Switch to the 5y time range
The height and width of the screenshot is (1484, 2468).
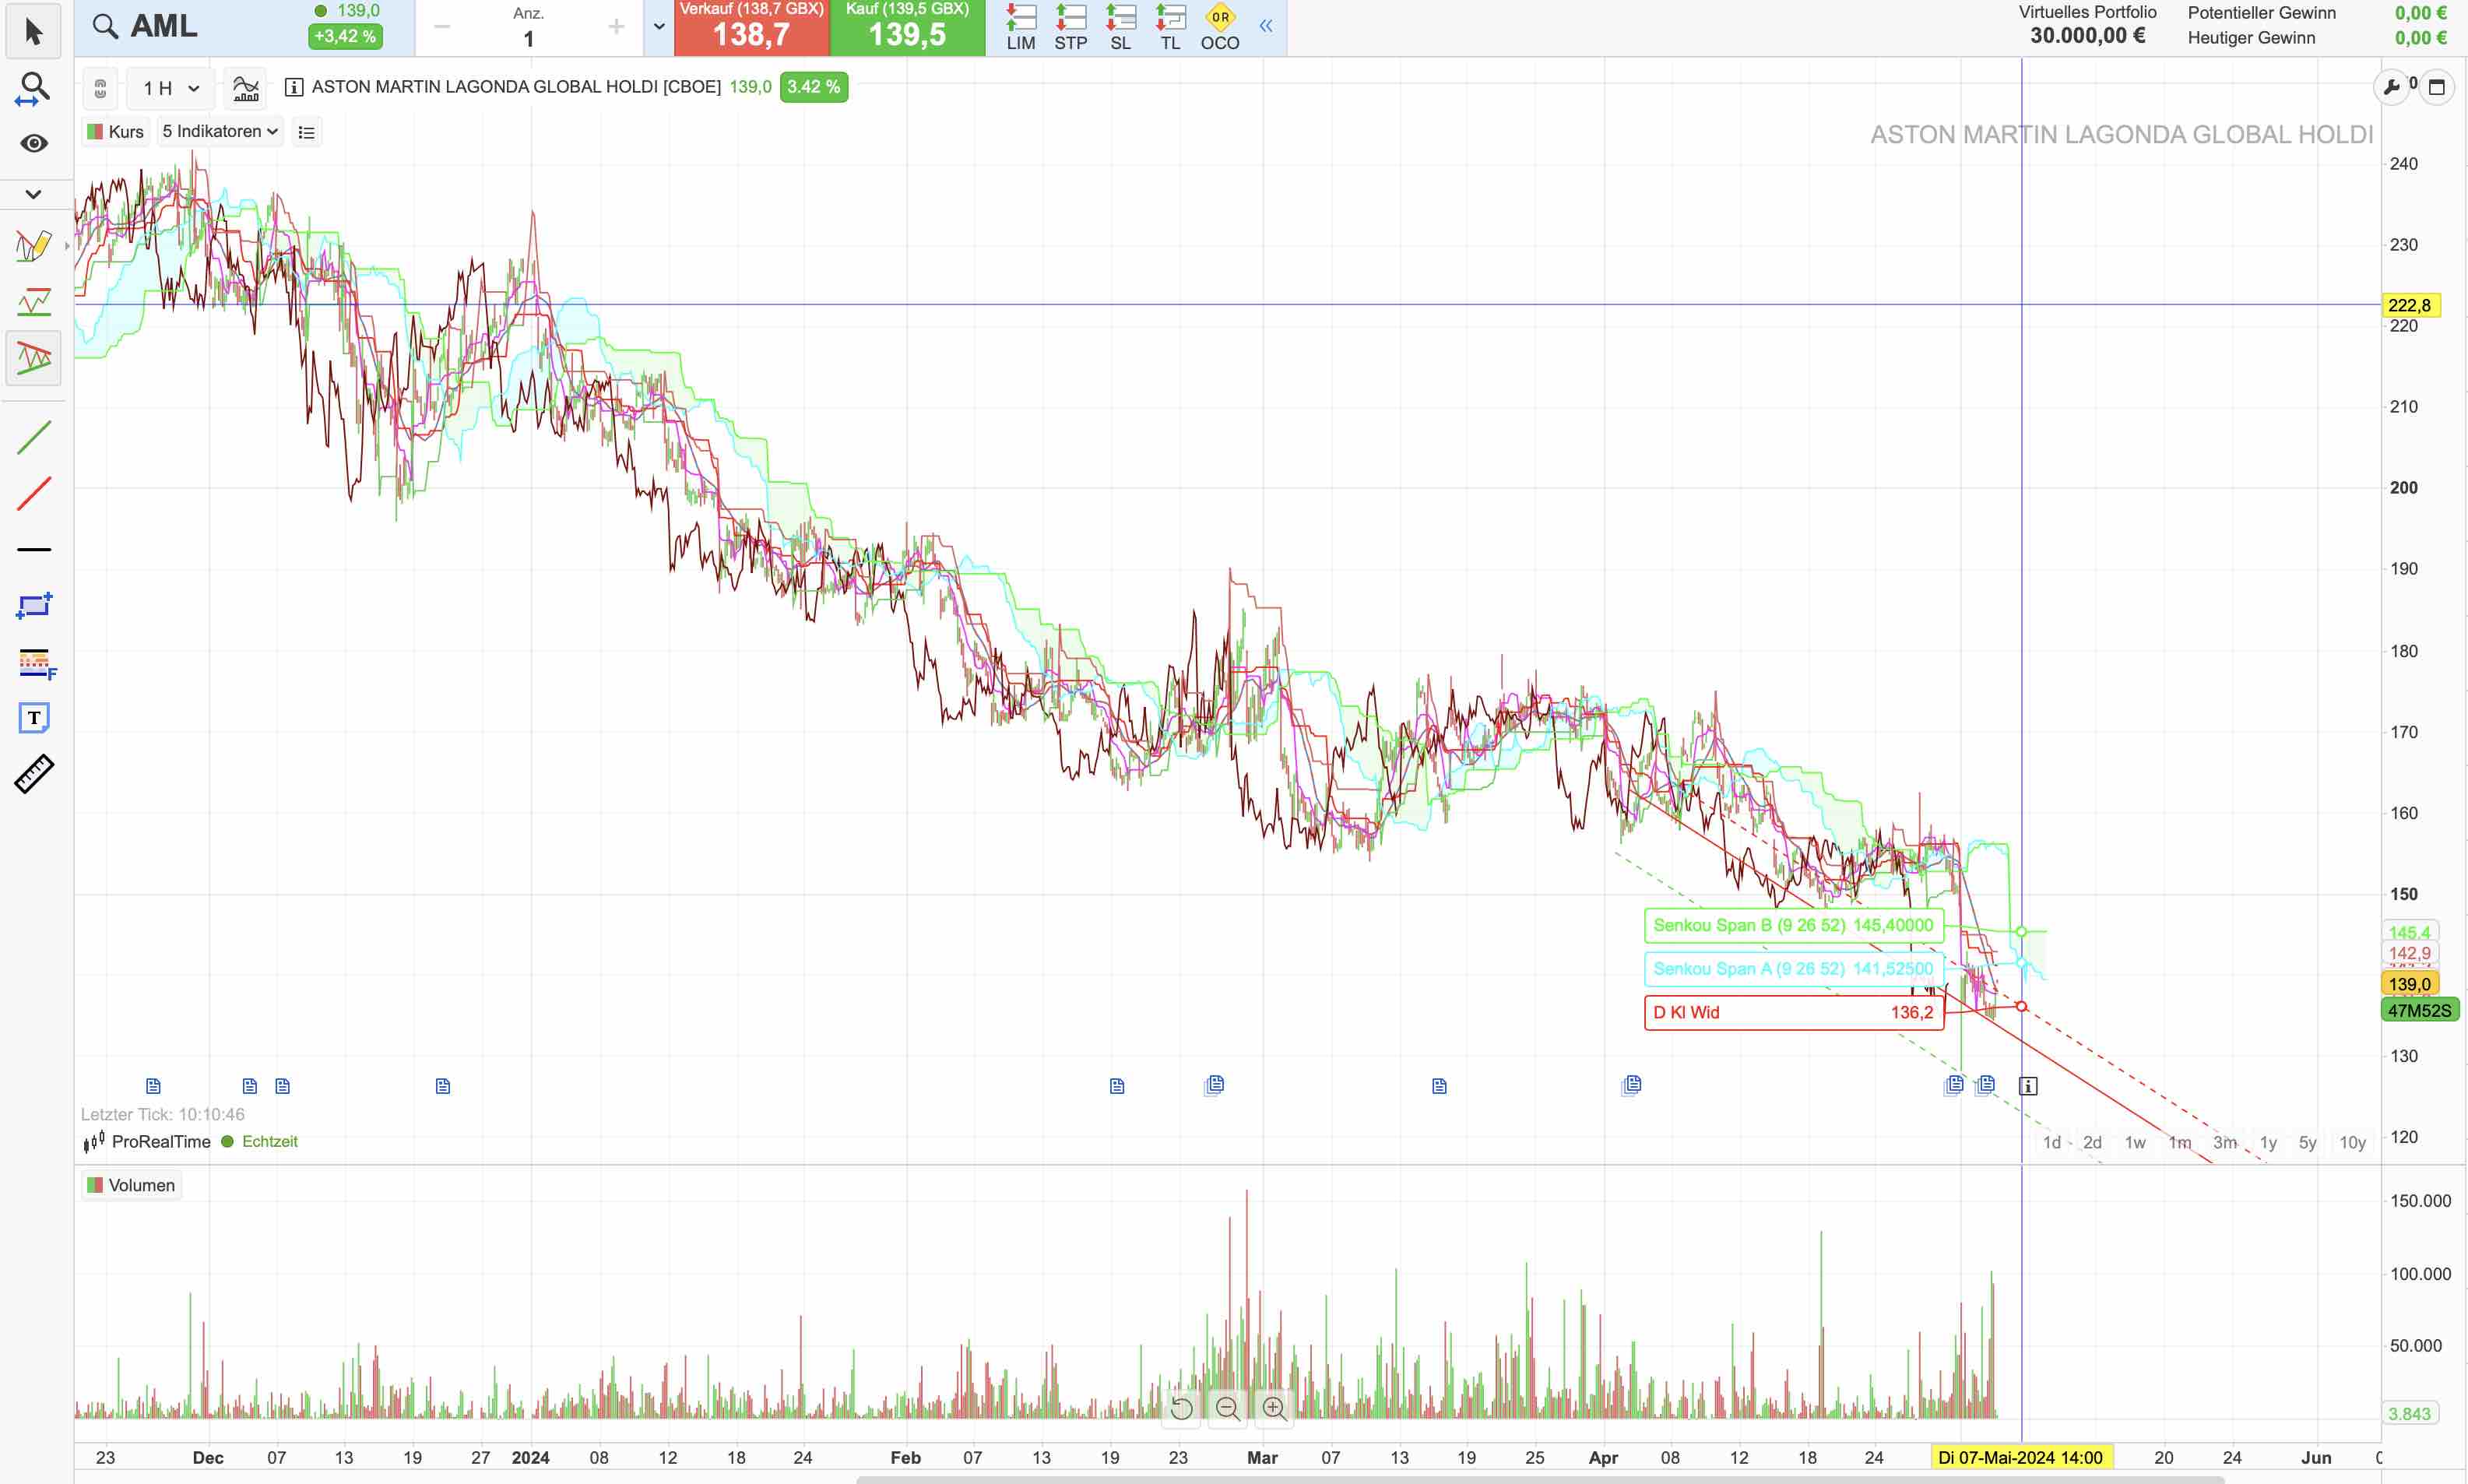coord(2307,1142)
